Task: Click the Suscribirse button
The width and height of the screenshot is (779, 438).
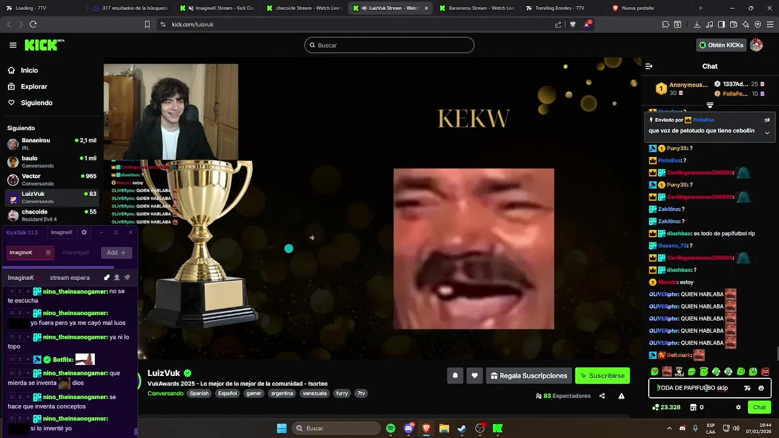Action: [x=602, y=376]
